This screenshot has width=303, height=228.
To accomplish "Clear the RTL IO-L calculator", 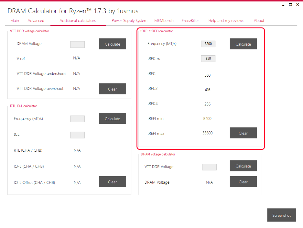I will pos(112,182).
